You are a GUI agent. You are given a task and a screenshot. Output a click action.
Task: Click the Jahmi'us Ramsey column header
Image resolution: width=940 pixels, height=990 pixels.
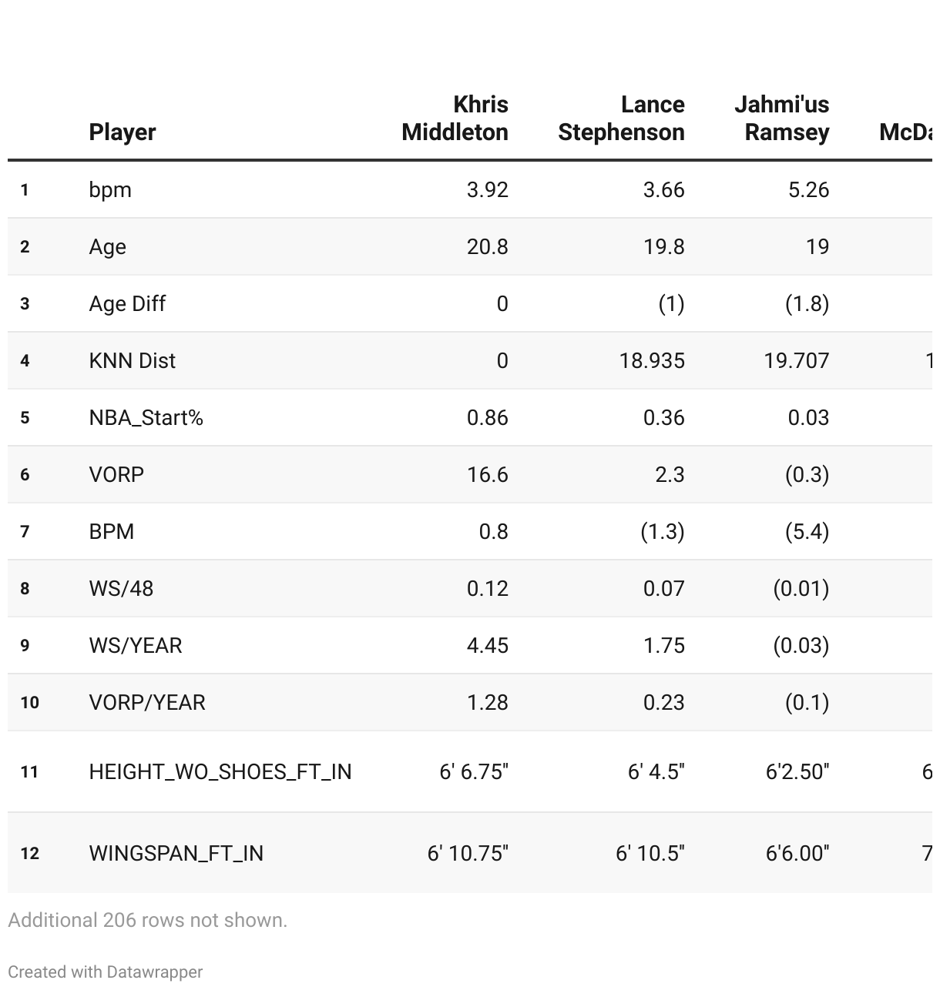click(781, 119)
